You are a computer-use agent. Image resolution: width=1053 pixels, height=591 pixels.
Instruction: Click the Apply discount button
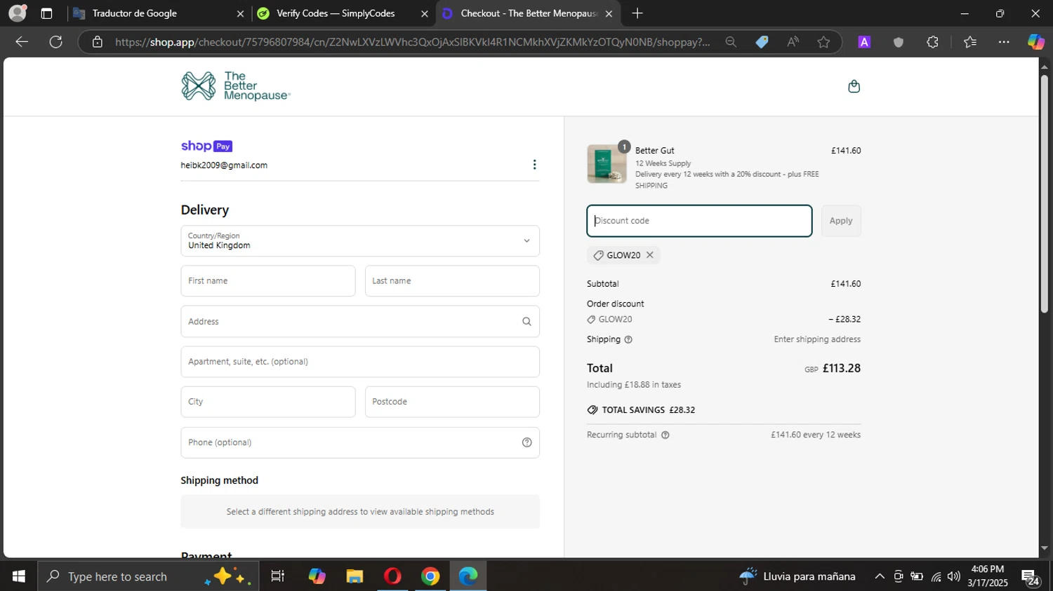coord(841,221)
